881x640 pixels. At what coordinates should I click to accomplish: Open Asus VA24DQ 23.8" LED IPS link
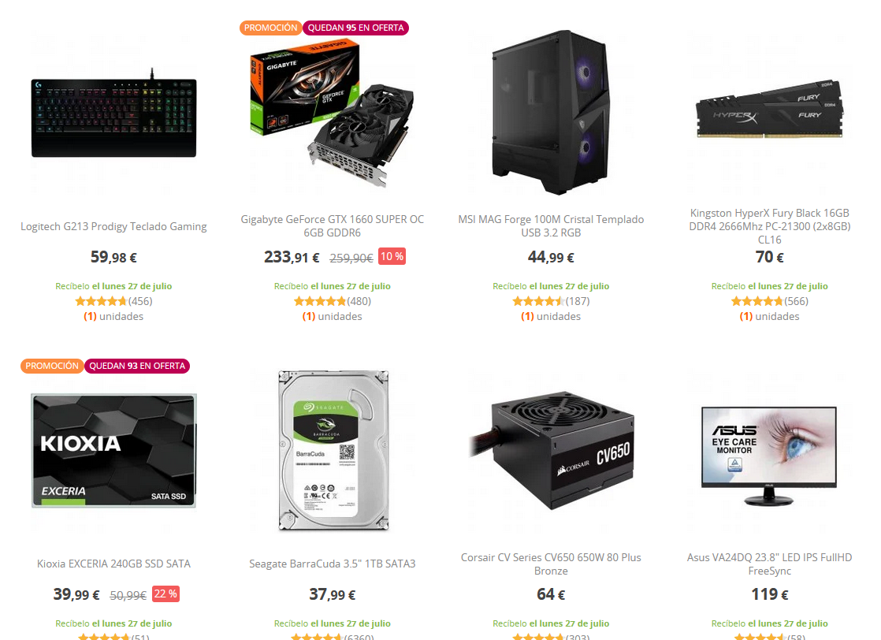pos(769,564)
